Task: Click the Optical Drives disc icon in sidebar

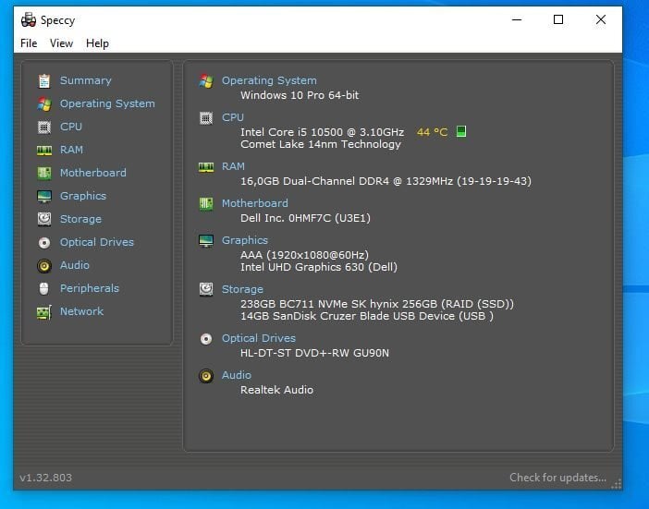Action: click(x=44, y=242)
